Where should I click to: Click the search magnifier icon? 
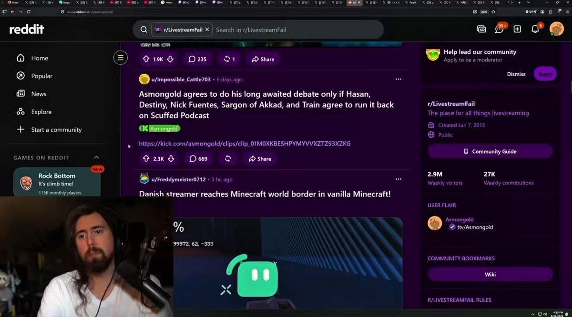143,30
